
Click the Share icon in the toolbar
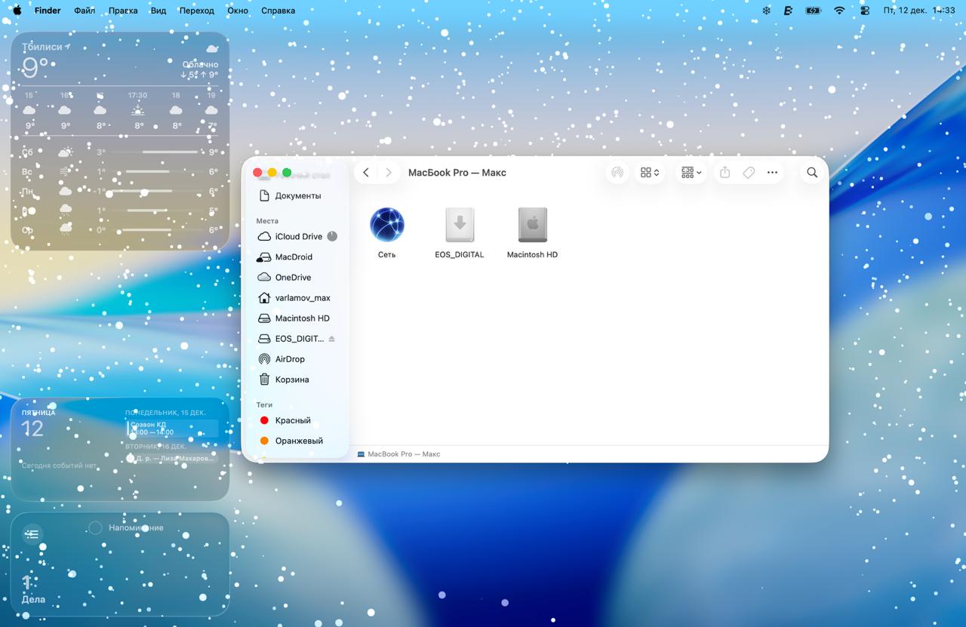pos(724,173)
